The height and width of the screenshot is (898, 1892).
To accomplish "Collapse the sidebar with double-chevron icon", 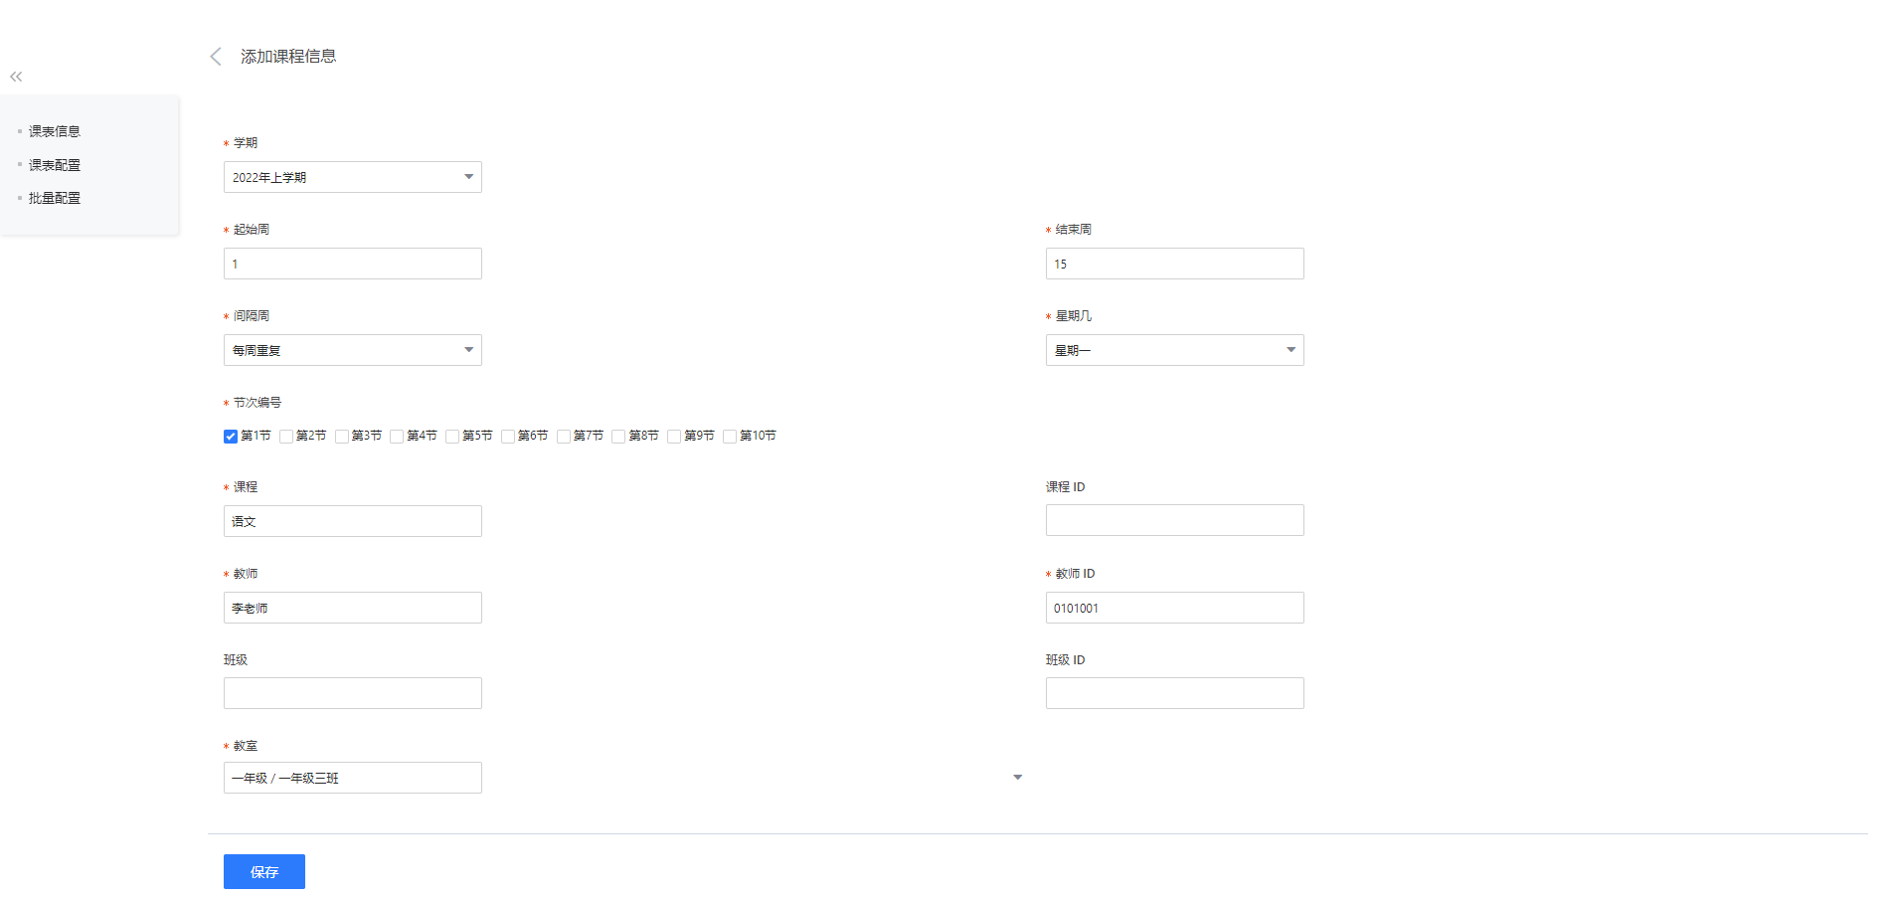I will click(16, 77).
